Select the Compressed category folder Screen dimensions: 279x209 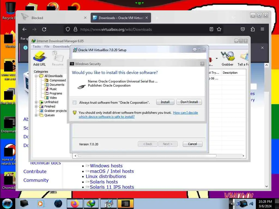(55, 80)
